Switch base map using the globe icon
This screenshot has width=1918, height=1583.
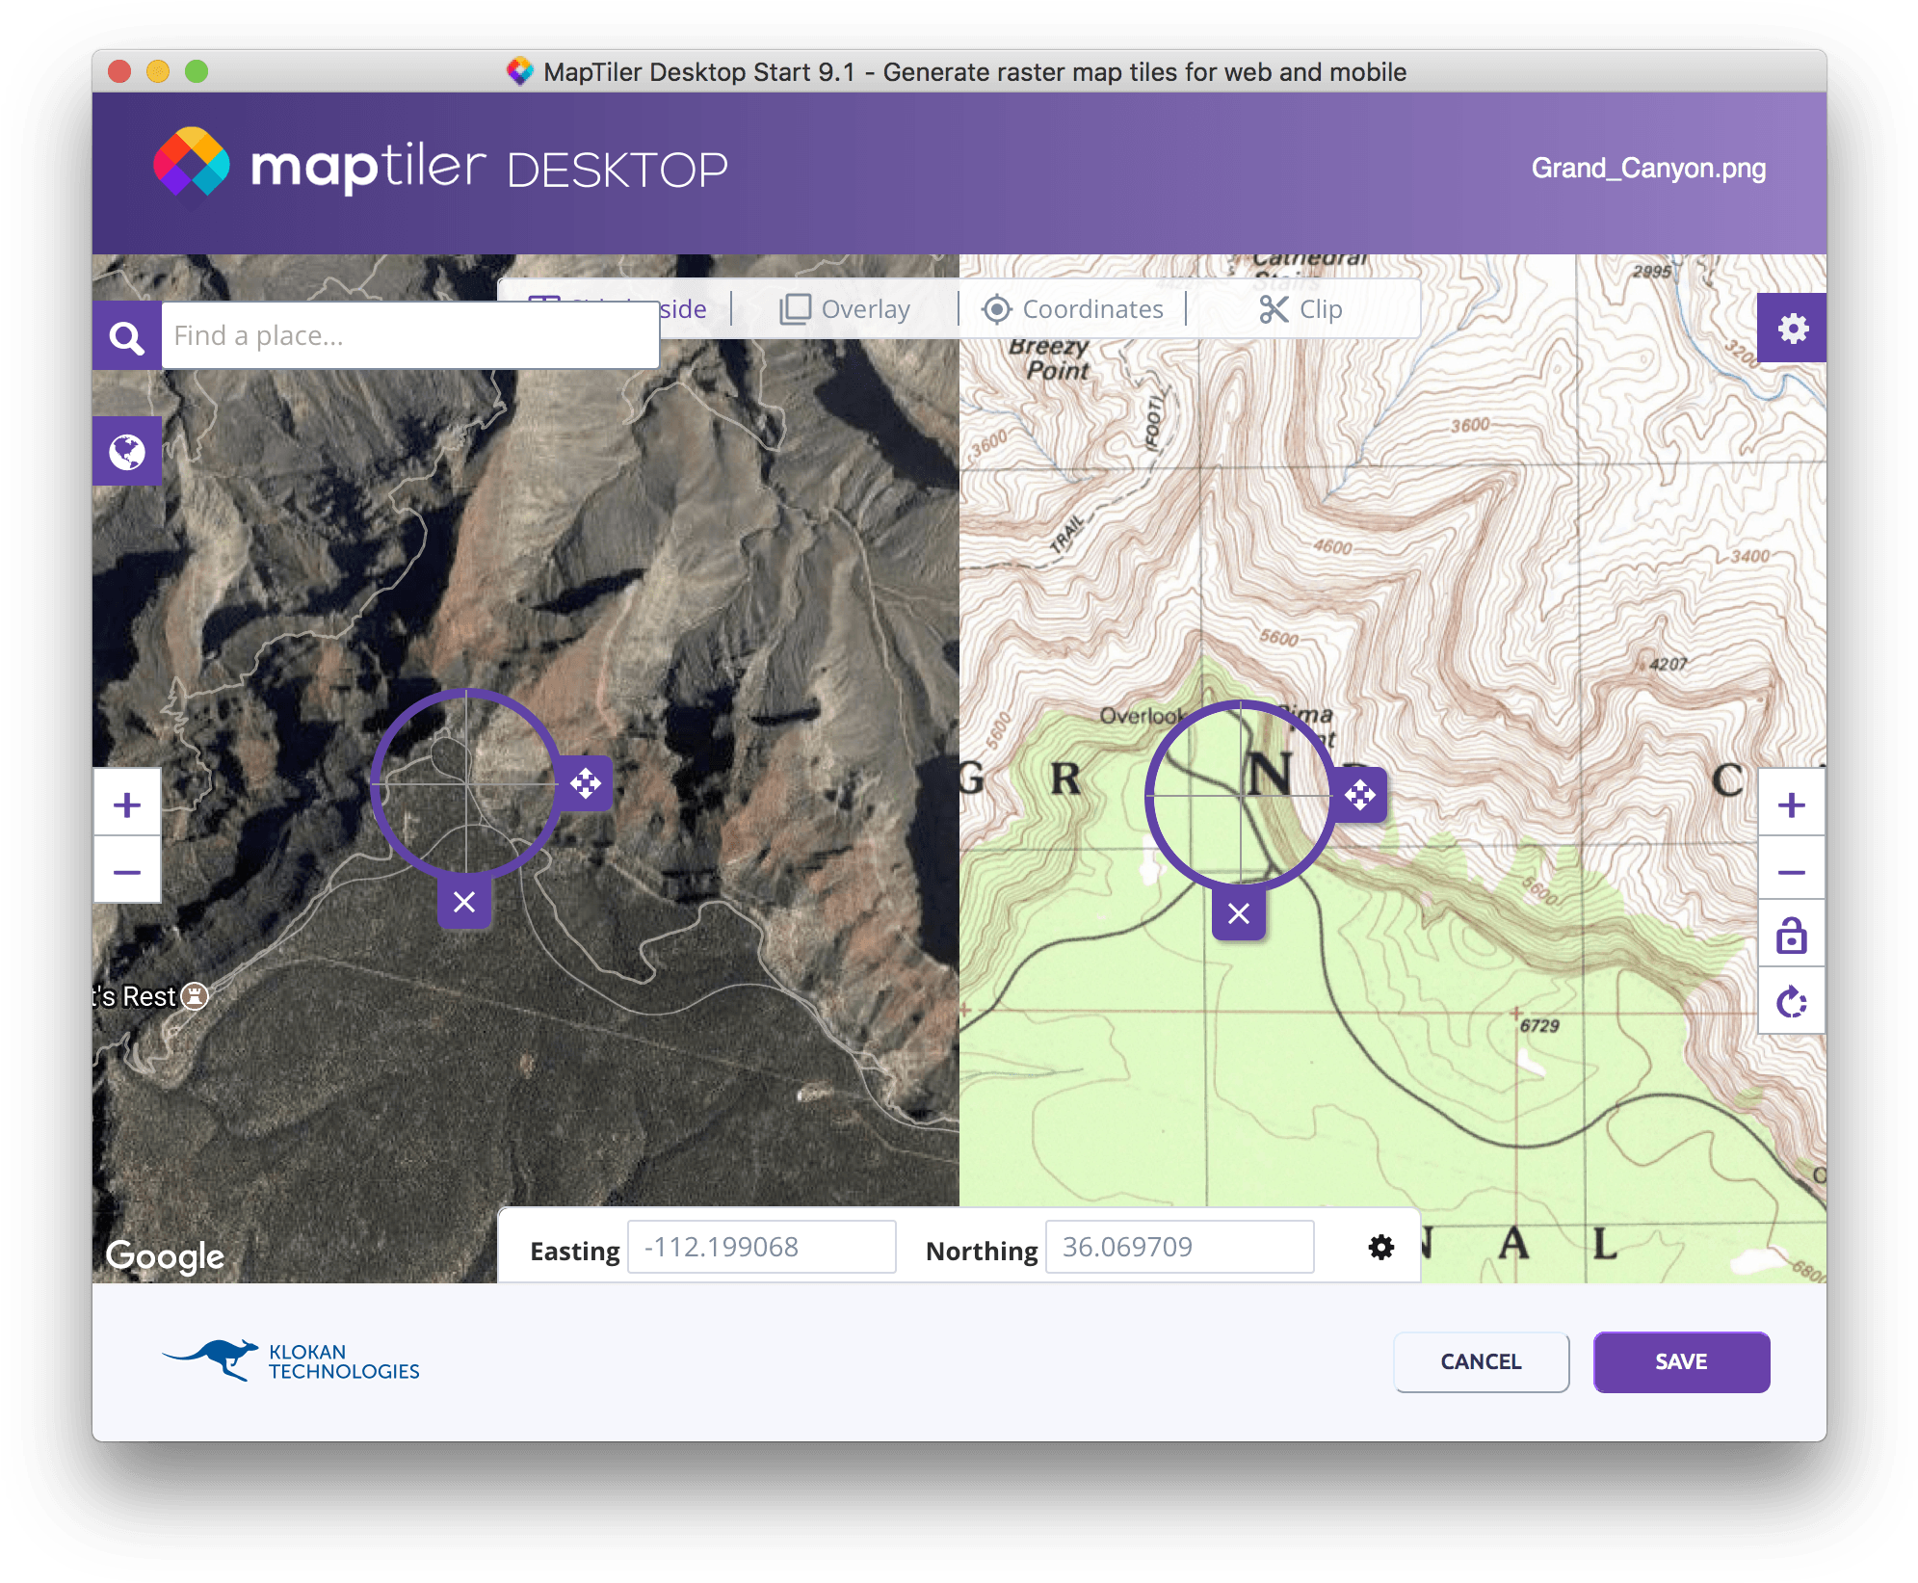point(126,450)
